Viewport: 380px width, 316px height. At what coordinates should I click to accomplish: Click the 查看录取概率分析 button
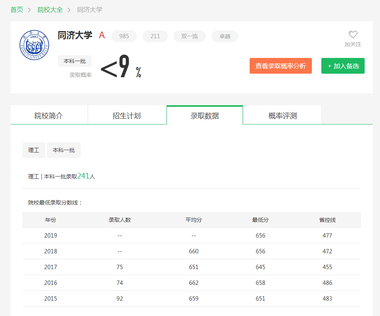[280, 65]
